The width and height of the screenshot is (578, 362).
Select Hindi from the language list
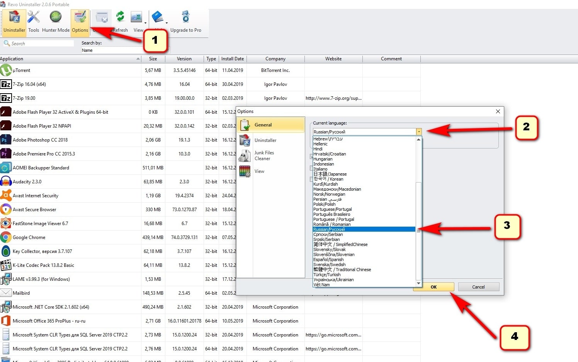[318, 149]
